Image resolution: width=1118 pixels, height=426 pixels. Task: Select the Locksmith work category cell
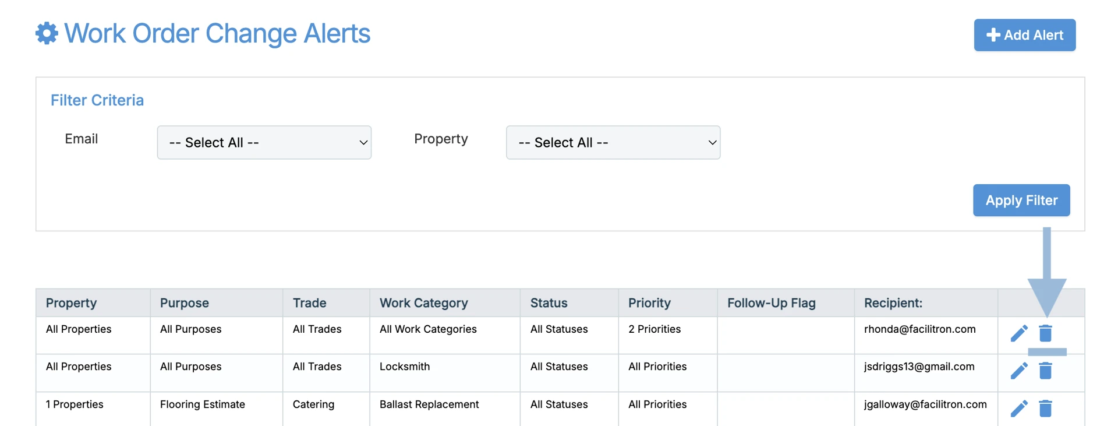405,367
